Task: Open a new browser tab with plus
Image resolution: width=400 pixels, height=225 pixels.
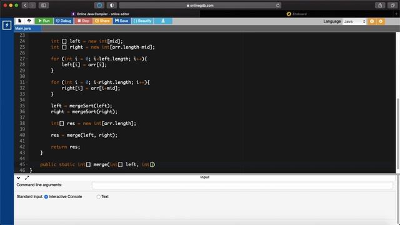Action: 396,14
